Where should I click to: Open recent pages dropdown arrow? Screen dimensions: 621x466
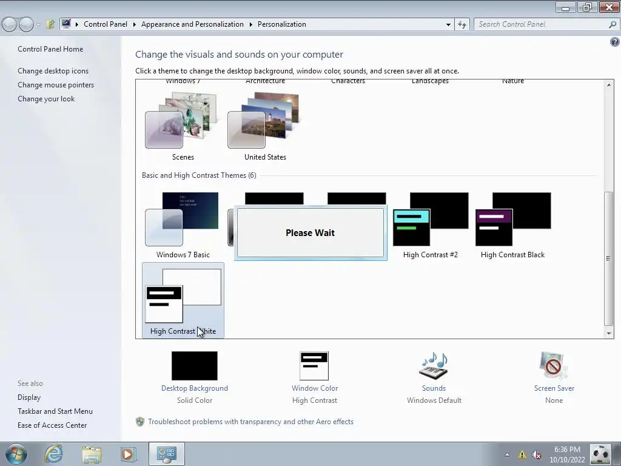click(x=38, y=24)
